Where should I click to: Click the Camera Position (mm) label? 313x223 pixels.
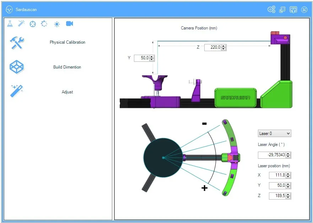[x=199, y=28]
